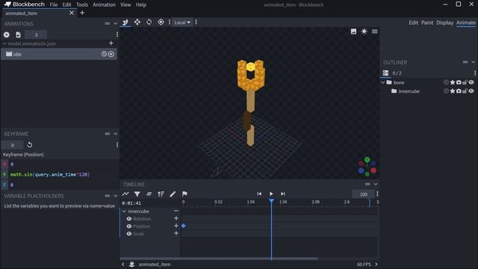The image size is (478, 269).
Task: Select the blue Position keyframe diamond
Action: pos(183,226)
